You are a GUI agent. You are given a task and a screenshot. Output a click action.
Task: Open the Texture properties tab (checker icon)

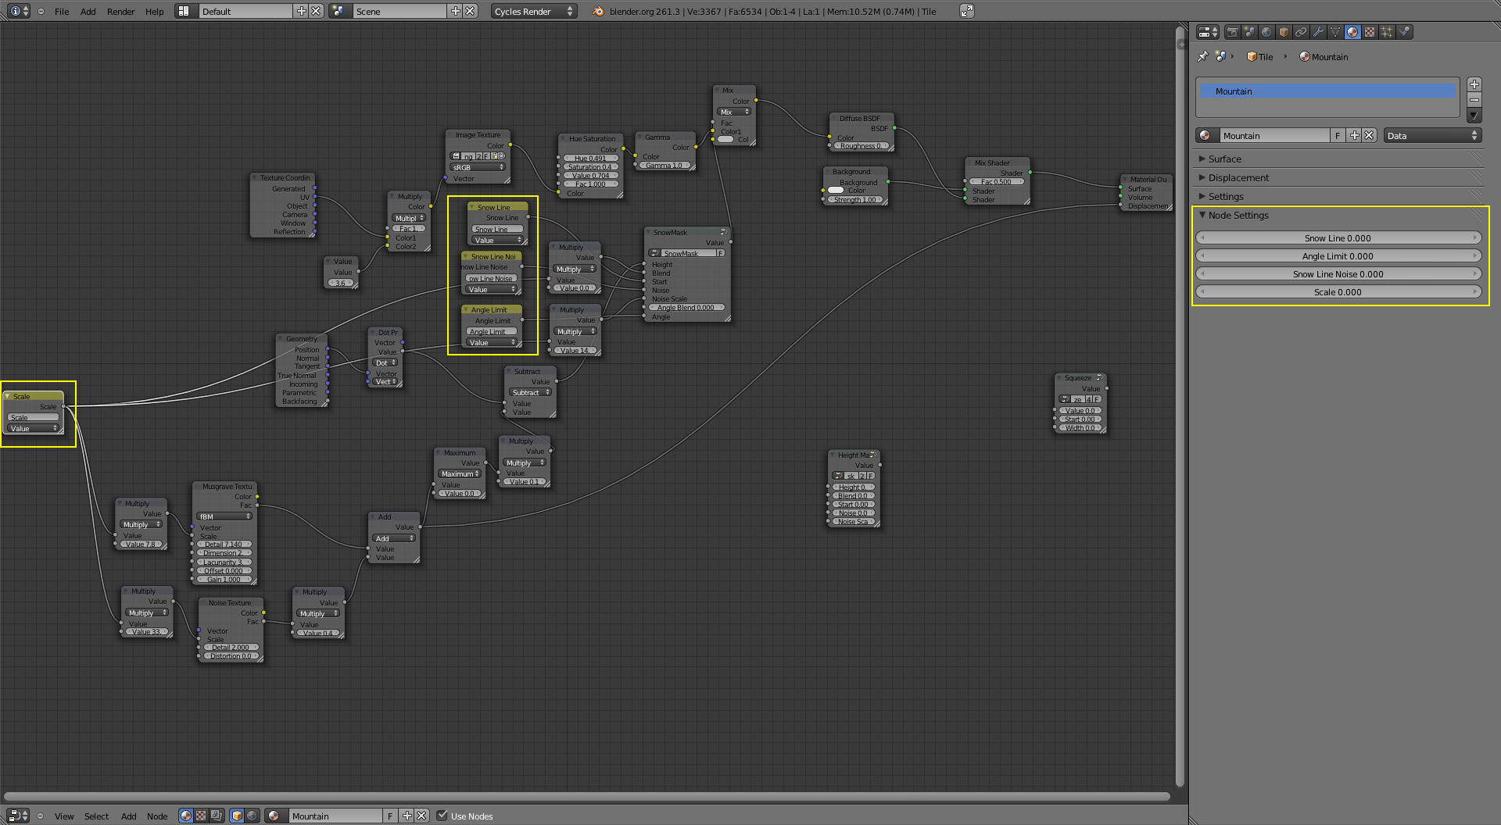point(1370,32)
